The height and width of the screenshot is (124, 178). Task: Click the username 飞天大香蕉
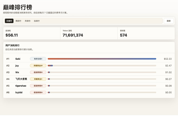(21, 79)
